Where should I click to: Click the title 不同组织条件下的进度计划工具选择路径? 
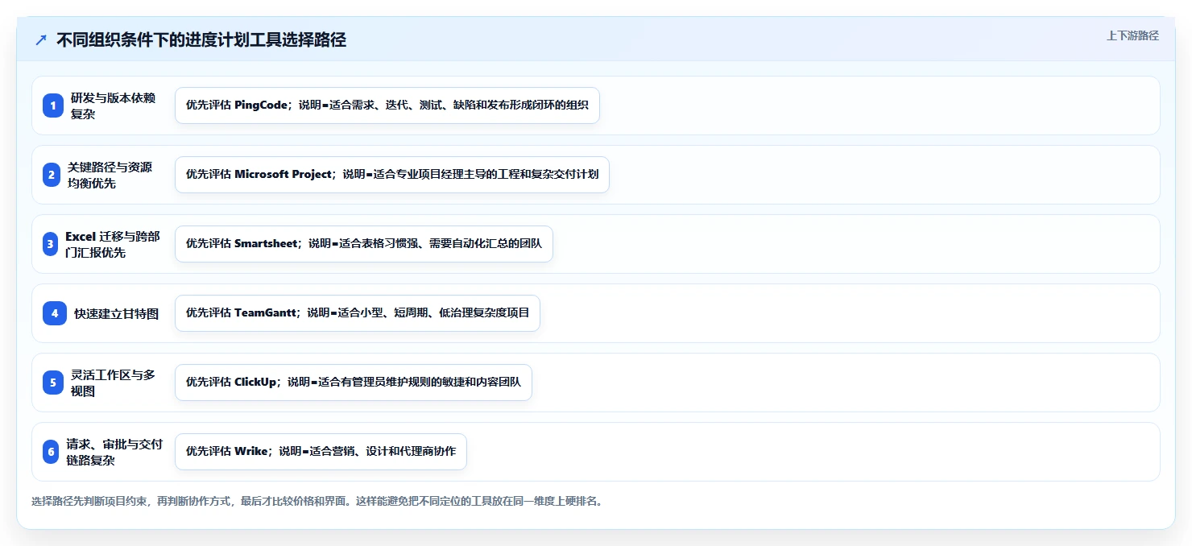(x=201, y=39)
